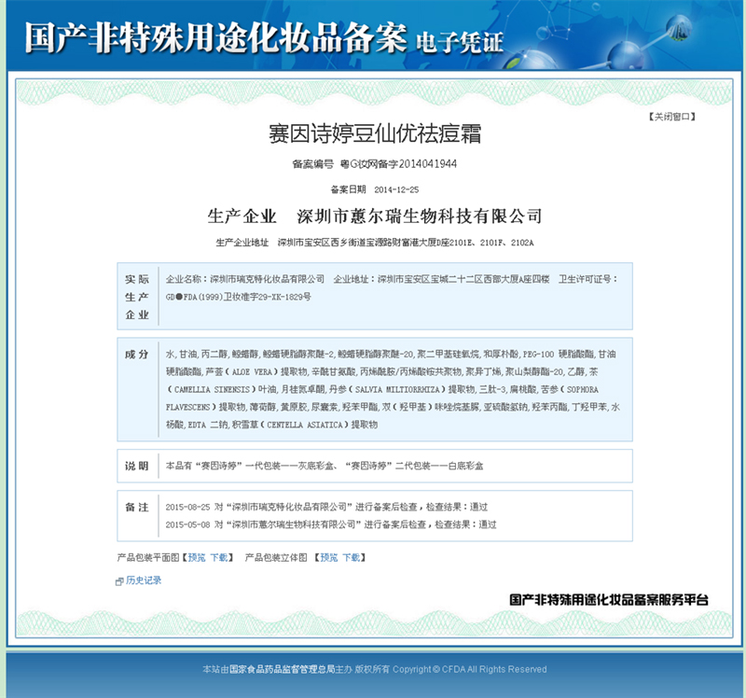The height and width of the screenshot is (698, 746).
Task: Click the small icon beside 历史记录
Action: pyautogui.click(x=119, y=581)
